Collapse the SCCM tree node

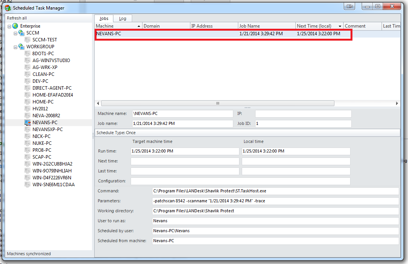[x=15, y=32]
